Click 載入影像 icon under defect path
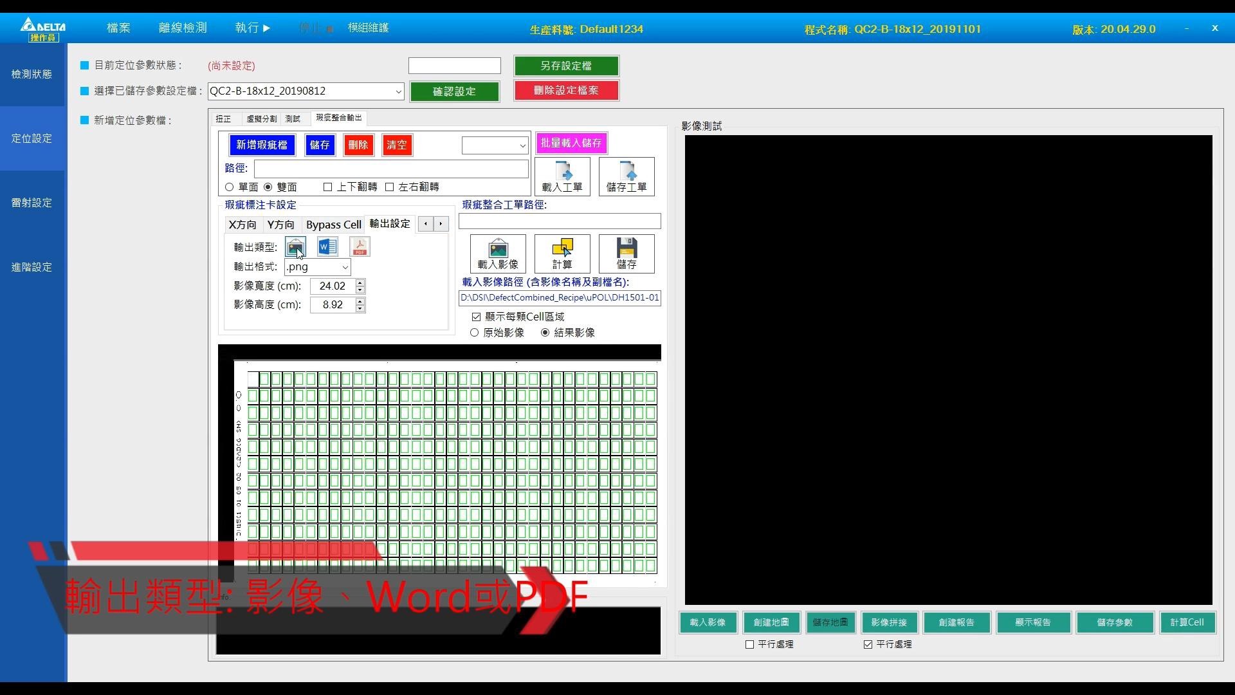The image size is (1235, 695). click(498, 254)
